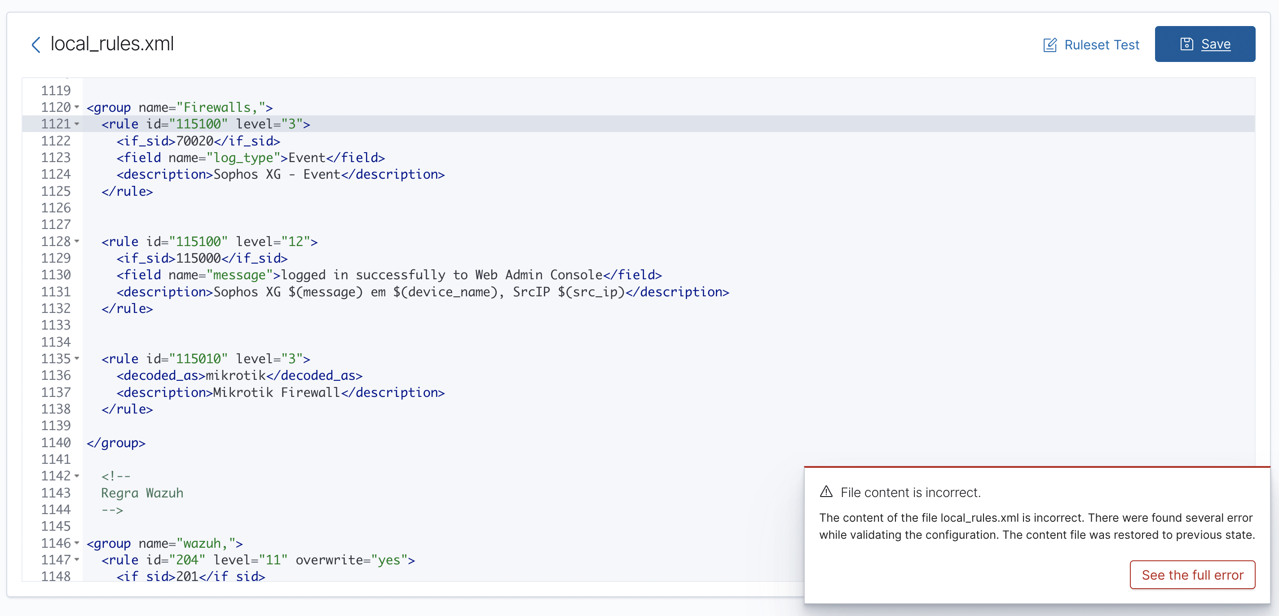Screen dimensions: 1279x616
Task: Place cursor in the Sophos XG Event description
Action: pyautogui.click(x=276, y=174)
